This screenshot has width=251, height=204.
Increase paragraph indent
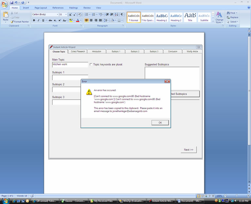click(111, 15)
